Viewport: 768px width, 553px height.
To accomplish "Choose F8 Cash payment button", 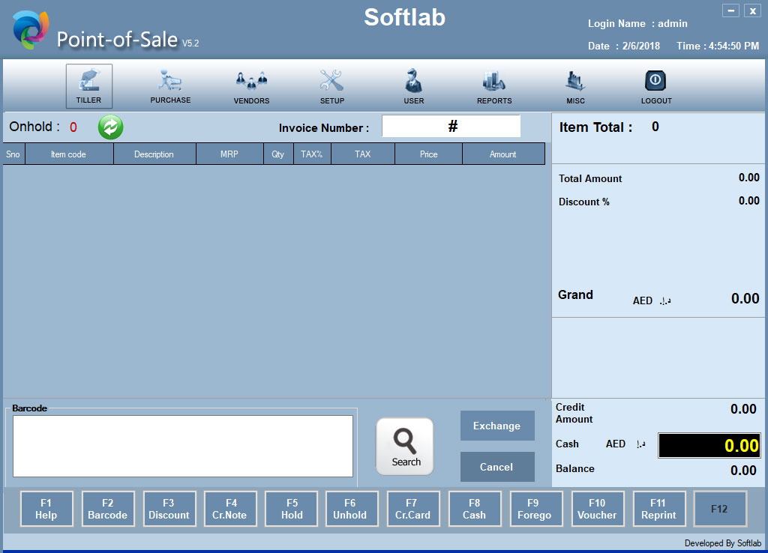I will [x=474, y=509].
